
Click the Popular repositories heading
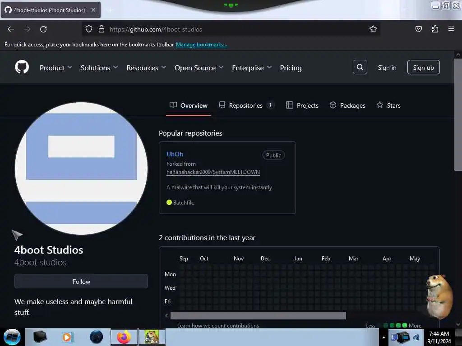point(190,133)
